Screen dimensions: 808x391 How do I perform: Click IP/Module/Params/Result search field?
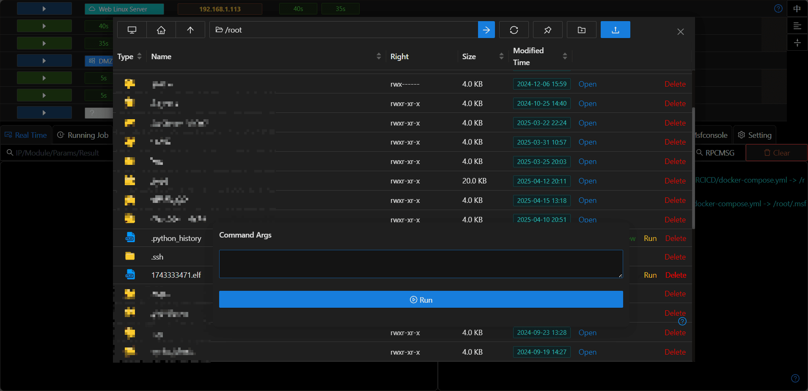tap(57, 153)
